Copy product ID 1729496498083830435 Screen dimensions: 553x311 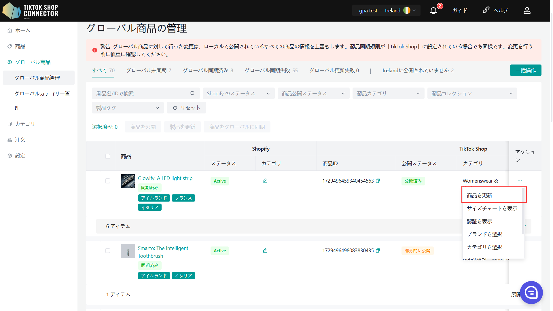(378, 251)
